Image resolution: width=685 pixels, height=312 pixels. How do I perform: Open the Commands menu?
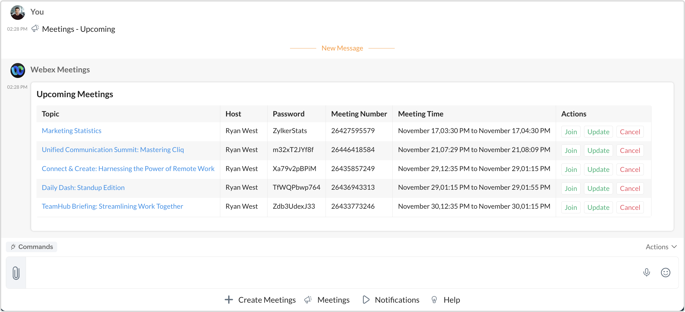(x=32, y=247)
